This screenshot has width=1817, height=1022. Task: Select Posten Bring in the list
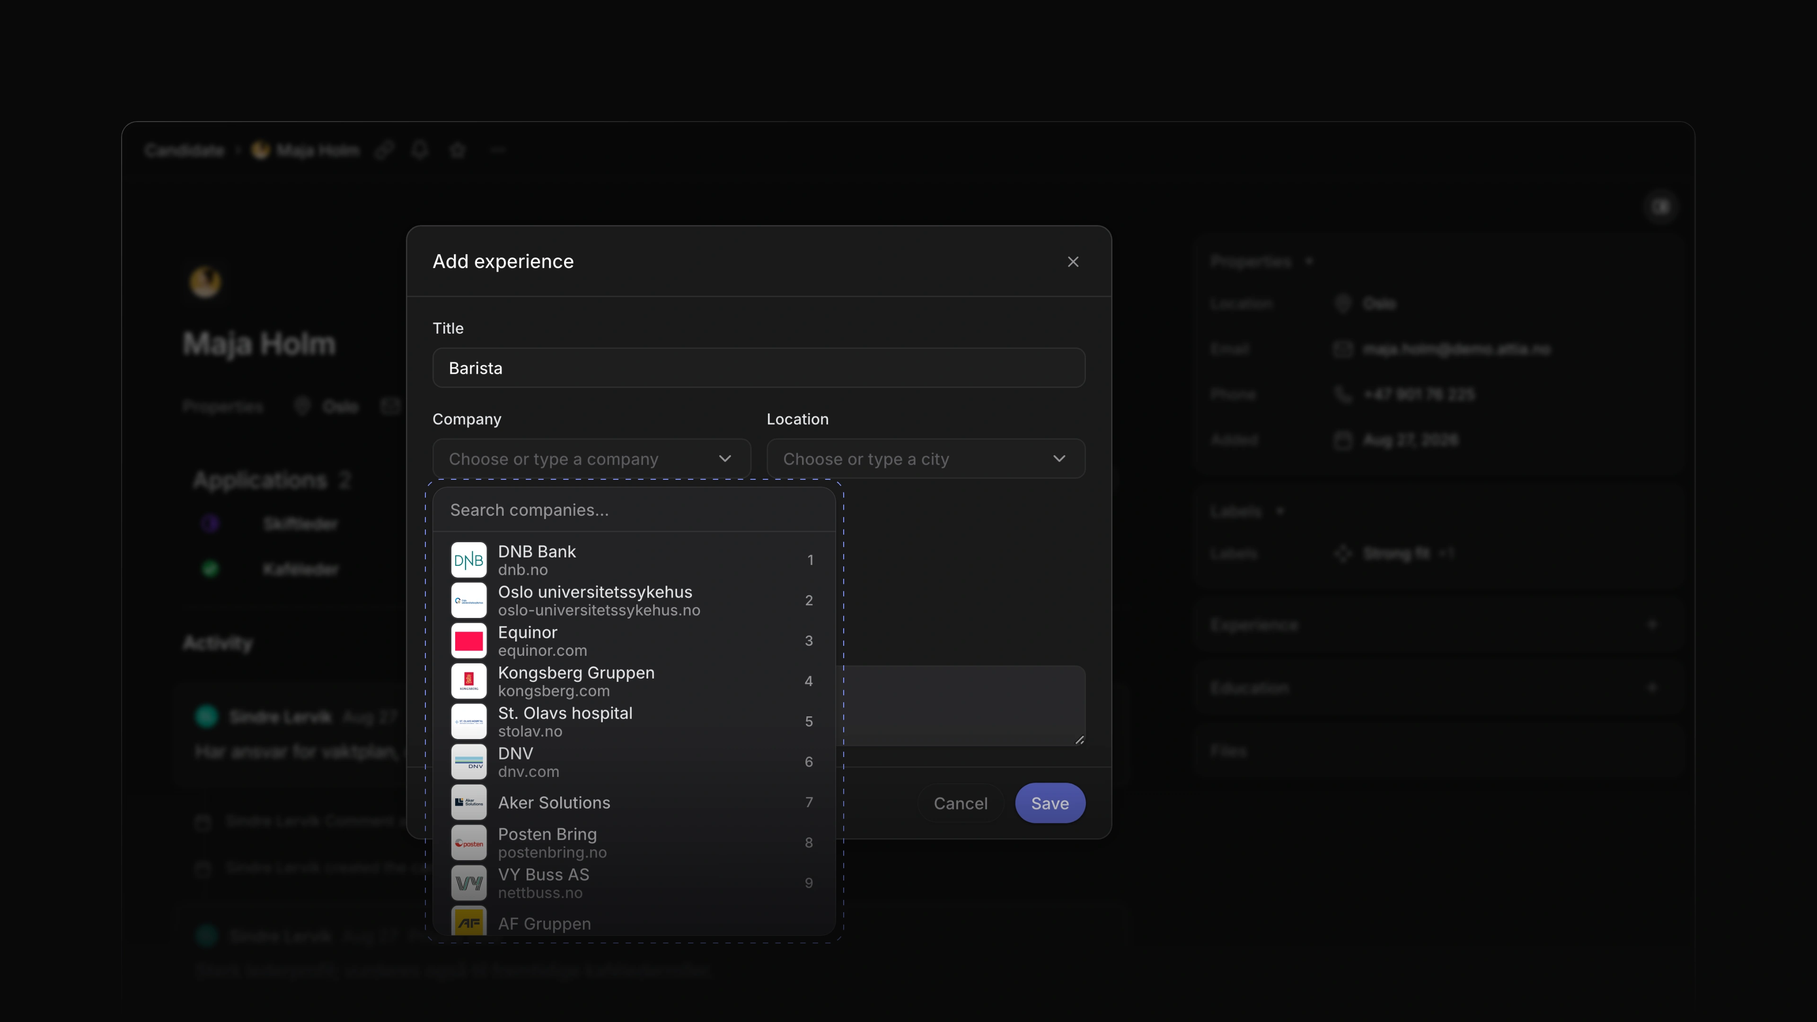pos(634,842)
